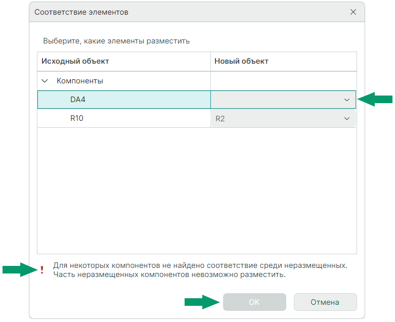Click the Новый объект column header
The image size is (395, 322).
242,61
